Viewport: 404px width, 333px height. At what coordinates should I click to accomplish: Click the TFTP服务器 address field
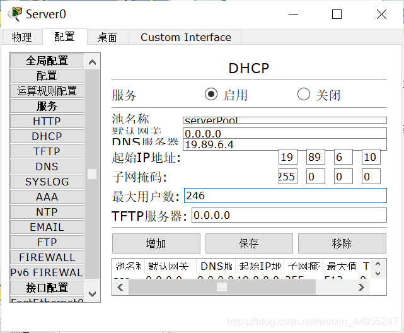click(289, 216)
